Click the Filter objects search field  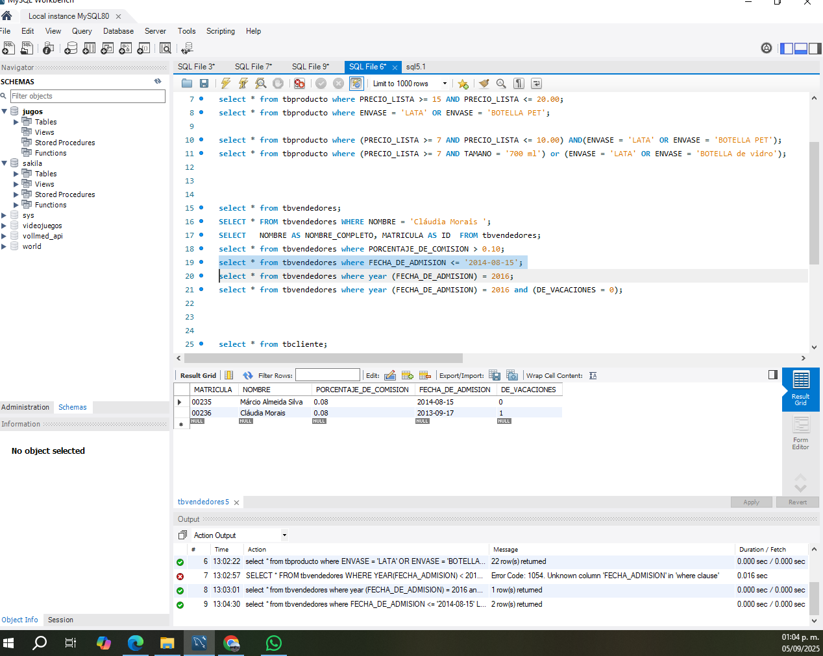[88, 96]
